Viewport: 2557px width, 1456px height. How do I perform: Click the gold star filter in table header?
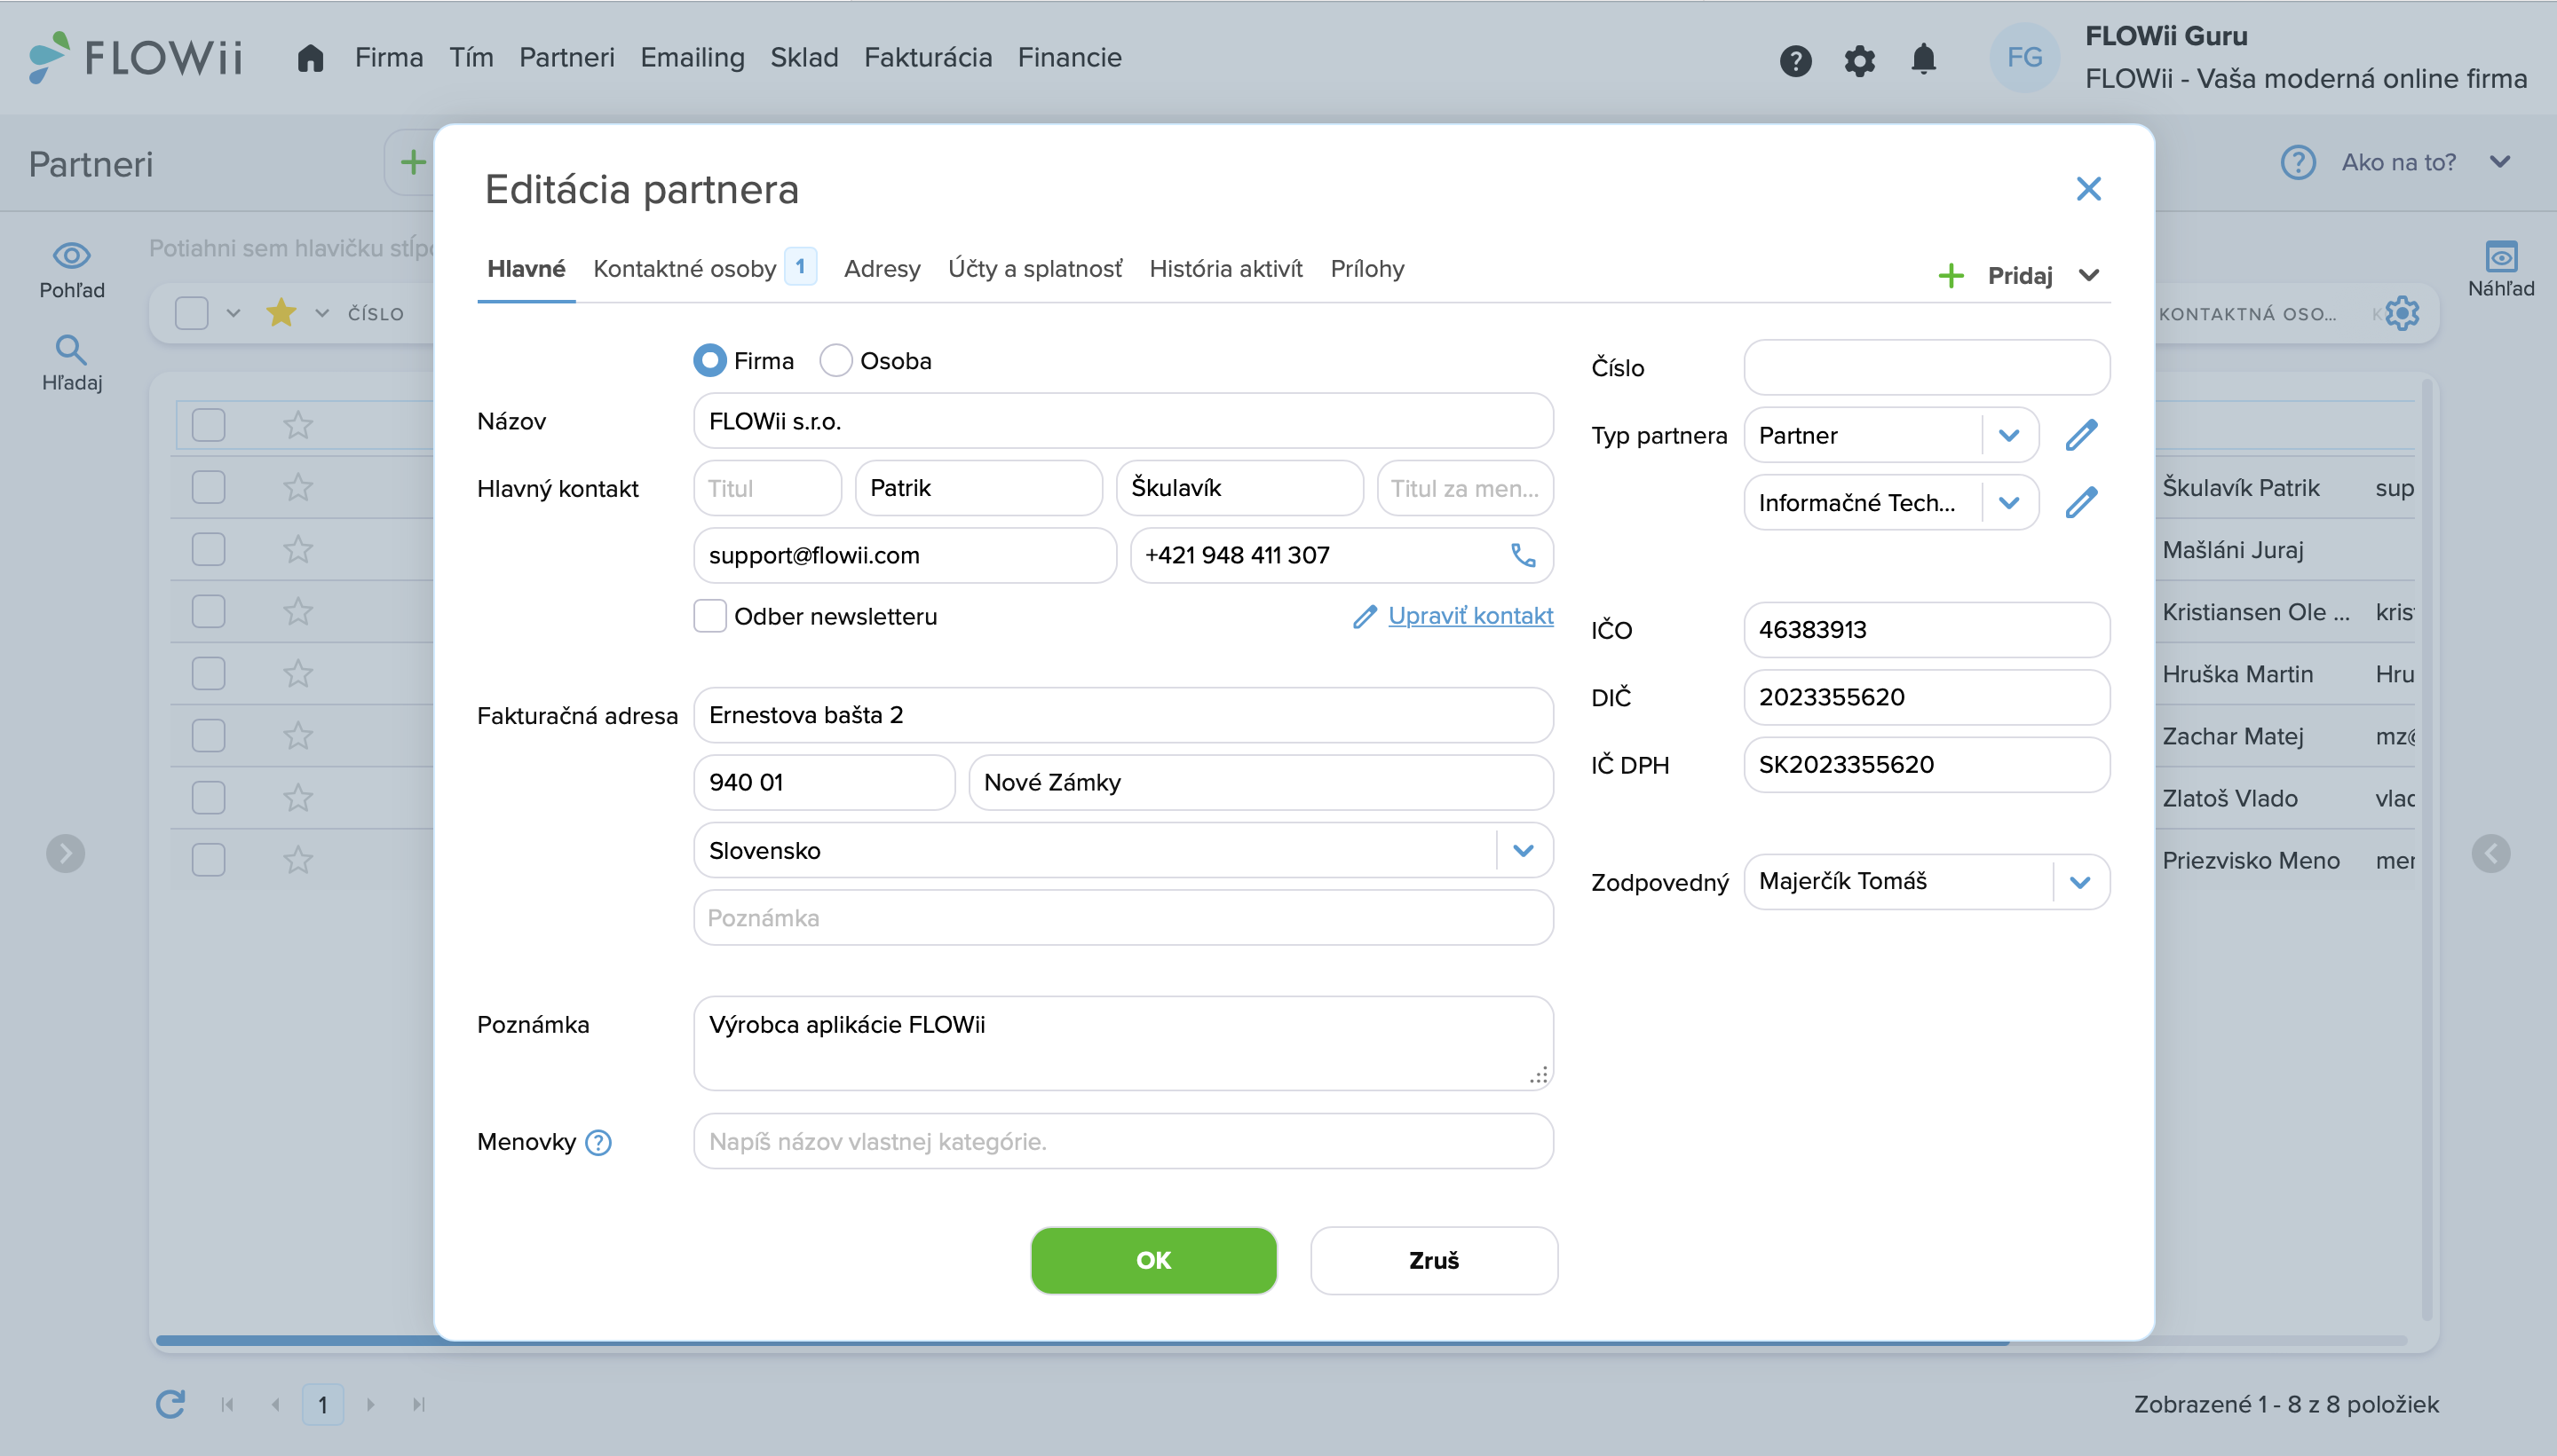pos(281,313)
